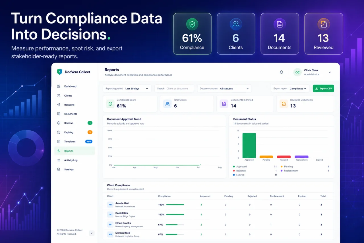Click the Compliance Score shield card icon

click(110, 104)
